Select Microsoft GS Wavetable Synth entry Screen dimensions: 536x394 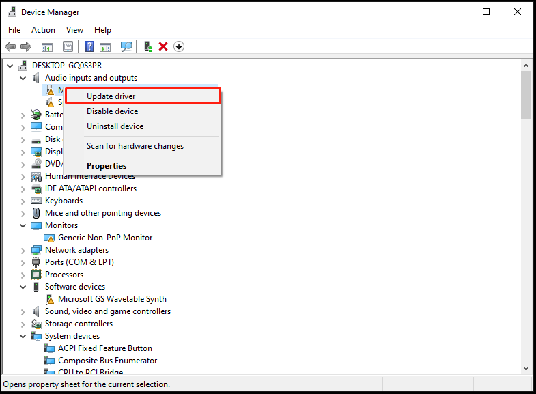tap(112, 299)
